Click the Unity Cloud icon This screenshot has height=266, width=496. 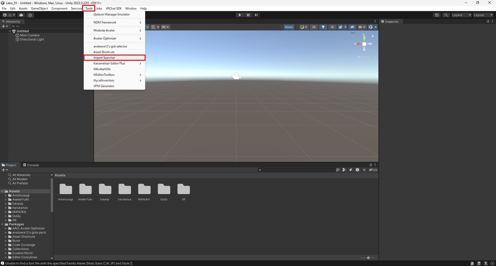21,15
